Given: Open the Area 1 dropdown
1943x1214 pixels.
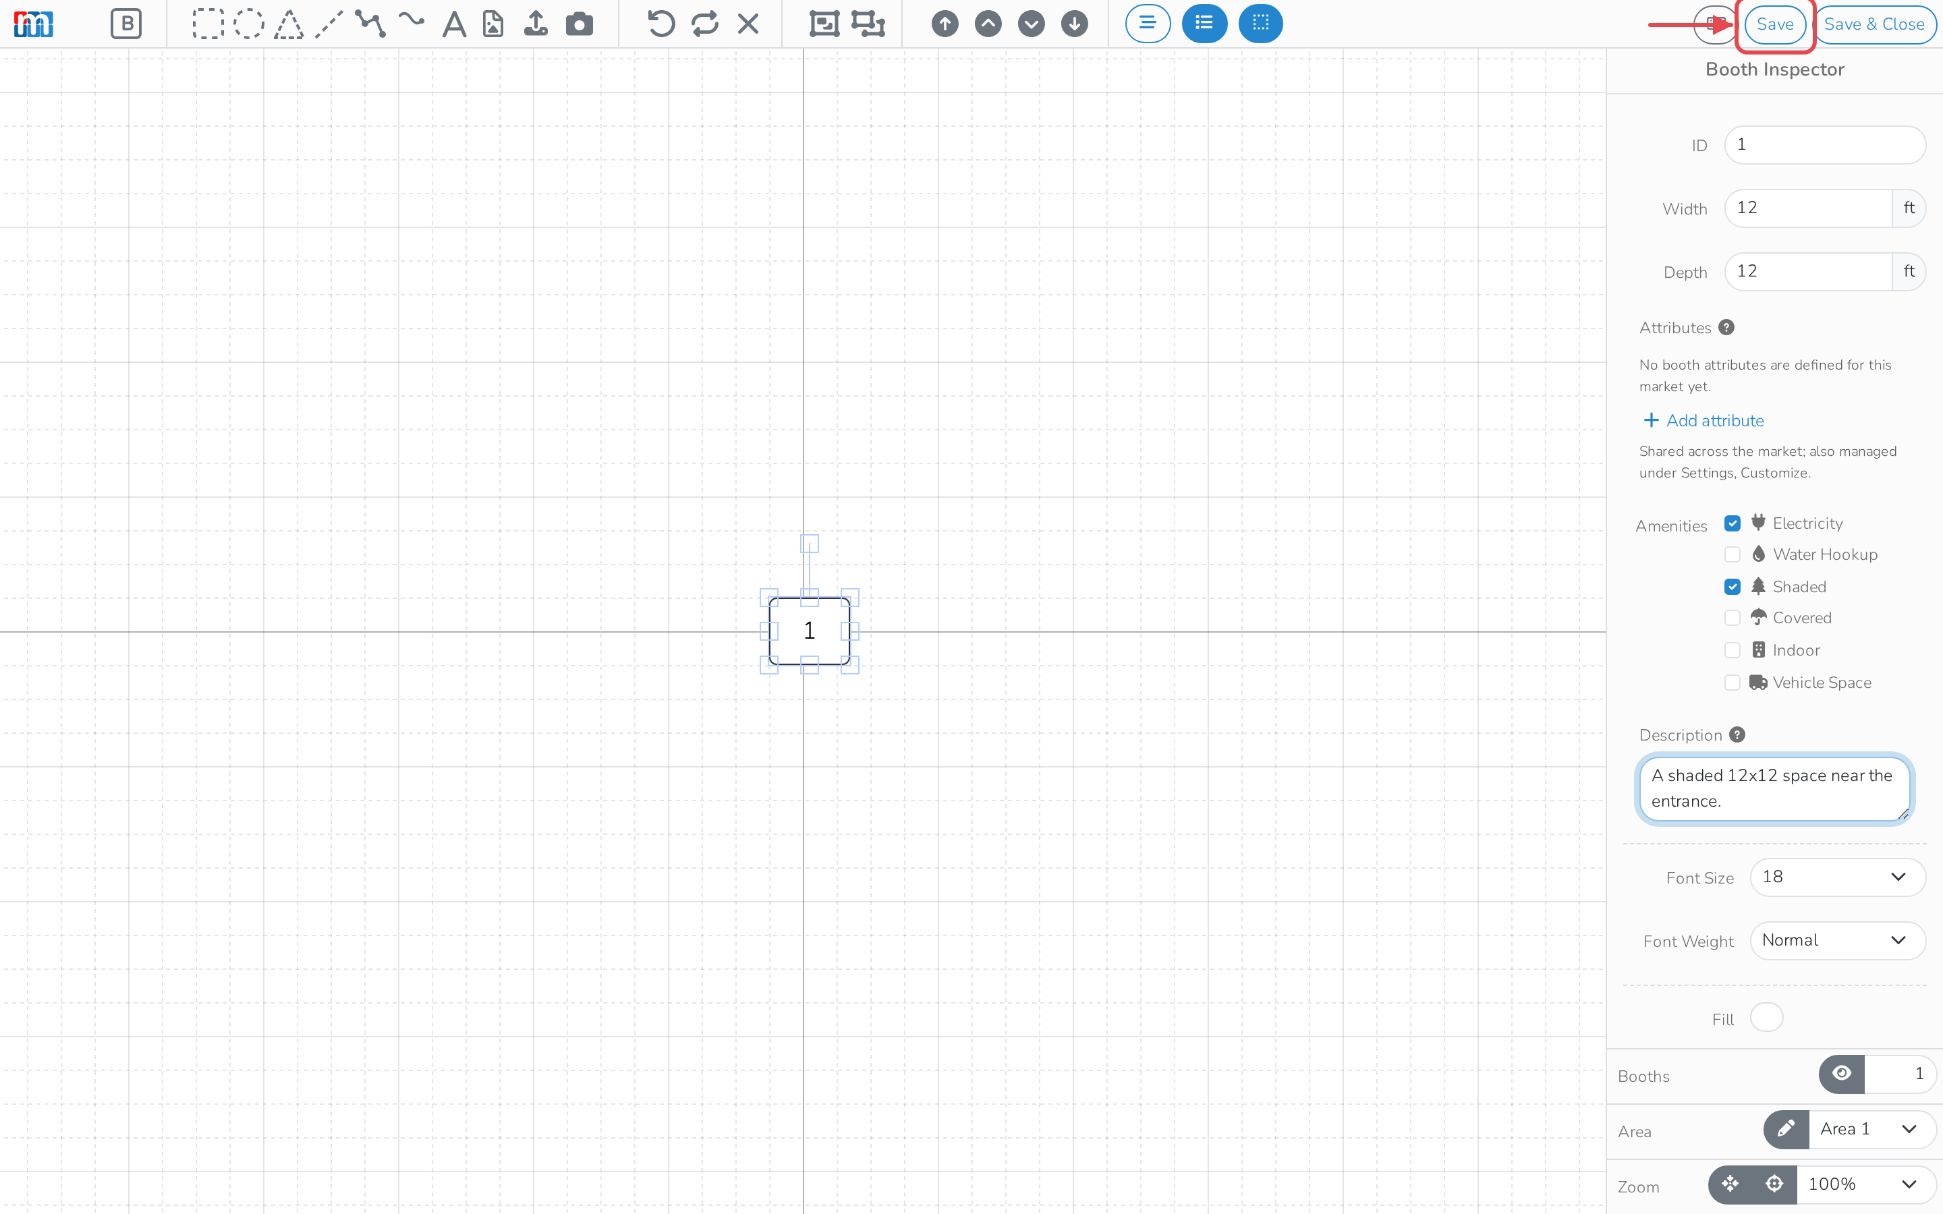Looking at the screenshot, I should click(x=1872, y=1129).
